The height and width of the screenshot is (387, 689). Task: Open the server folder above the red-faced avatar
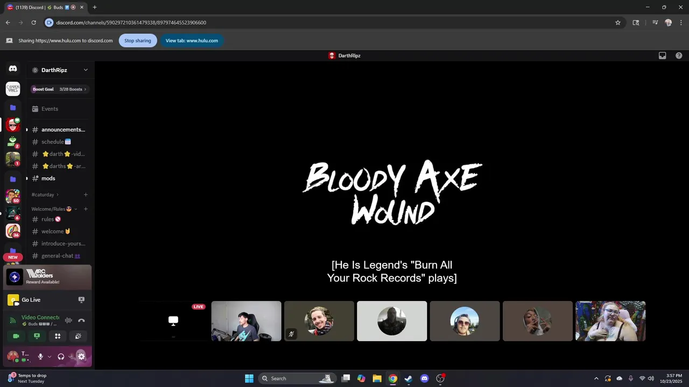[x=13, y=107]
